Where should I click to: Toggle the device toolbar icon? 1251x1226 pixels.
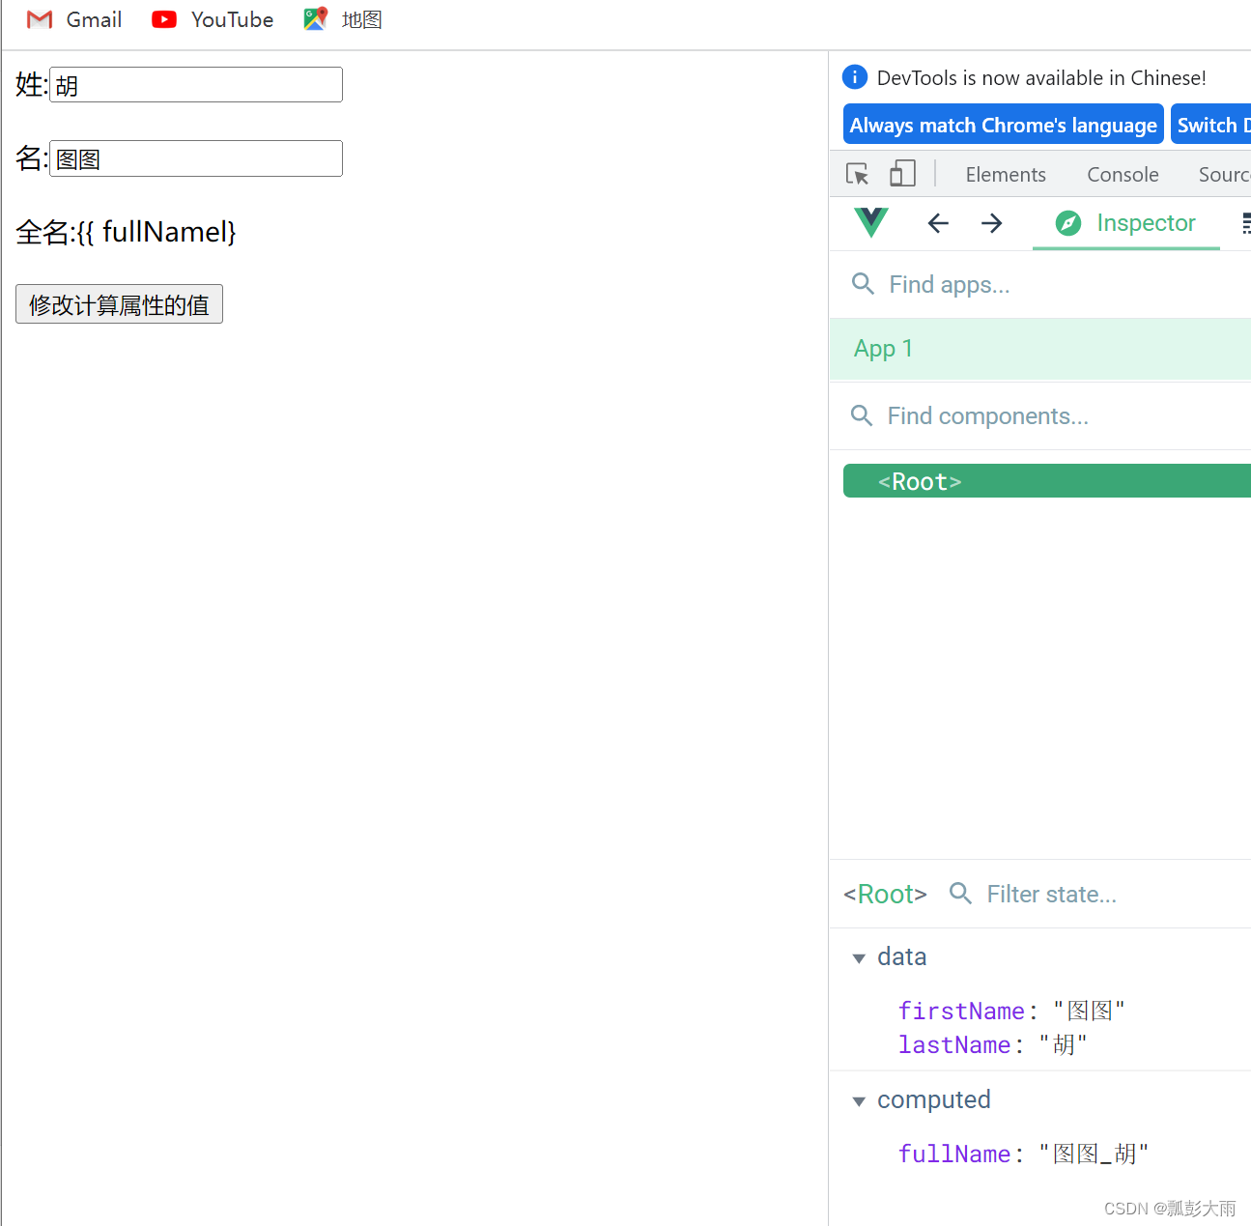click(x=902, y=173)
